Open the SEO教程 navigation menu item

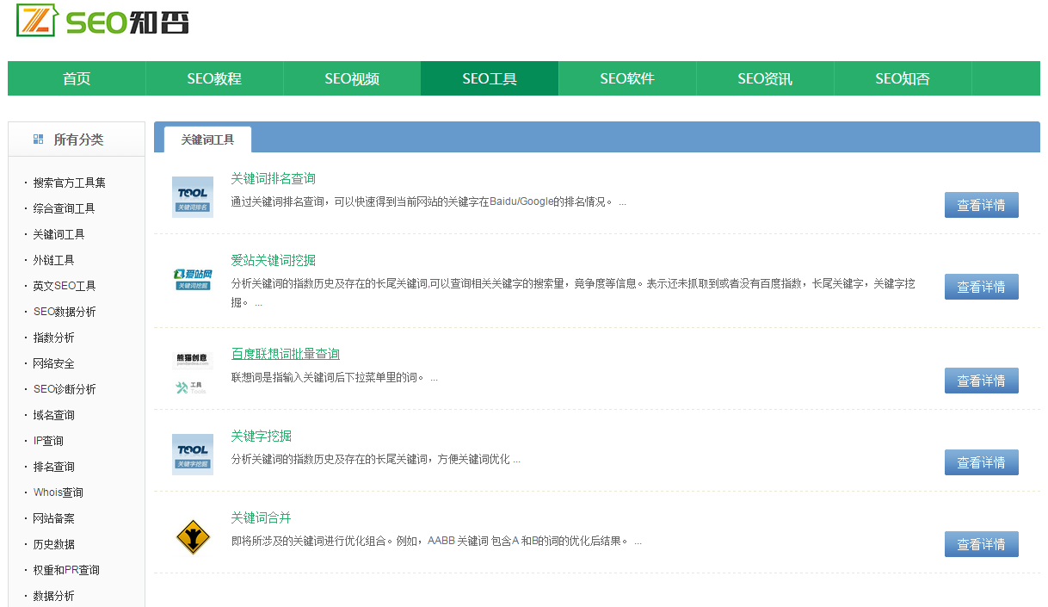pyautogui.click(x=214, y=79)
